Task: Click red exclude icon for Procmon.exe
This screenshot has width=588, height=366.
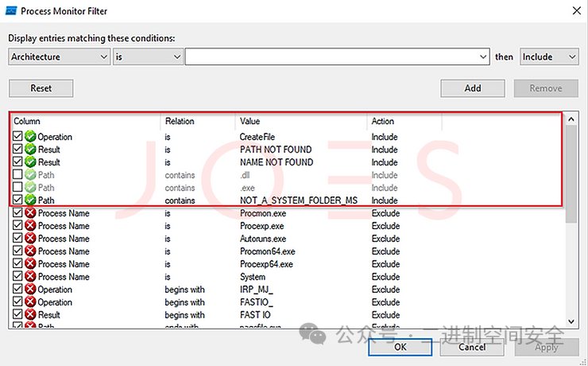Action: coord(30,213)
